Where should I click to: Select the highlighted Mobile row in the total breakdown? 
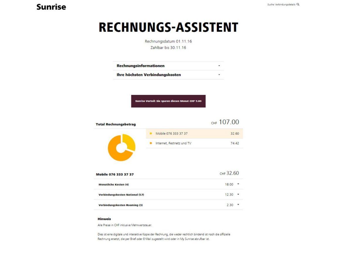[194, 134]
